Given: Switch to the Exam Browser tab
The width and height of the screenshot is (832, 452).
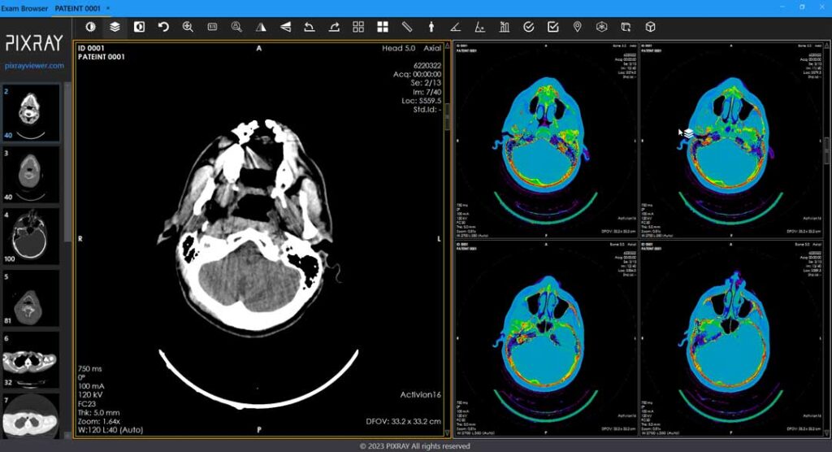Looking at the screenshot, I should 24,7.
